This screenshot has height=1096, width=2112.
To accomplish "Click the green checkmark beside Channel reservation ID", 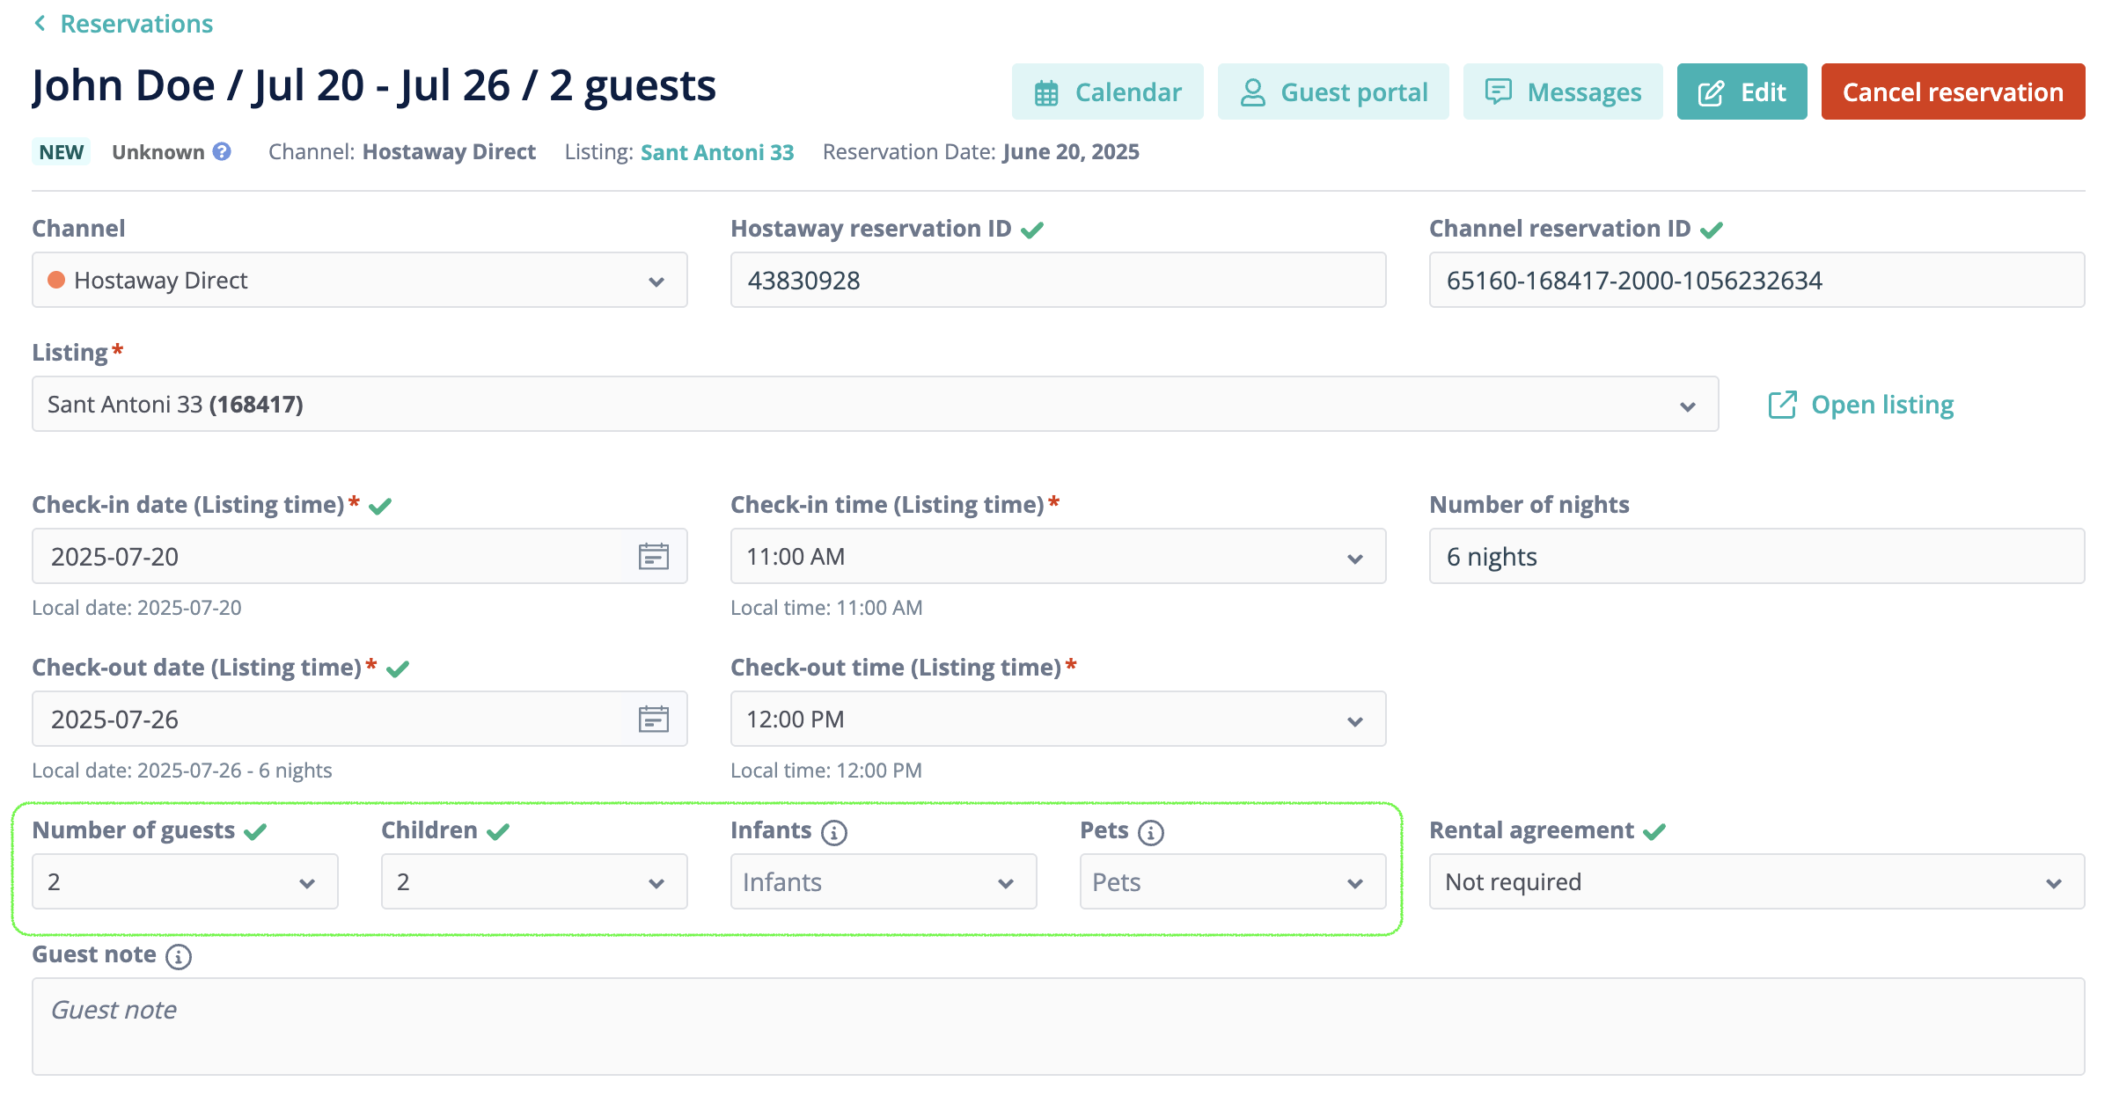I will point(1712,230).
